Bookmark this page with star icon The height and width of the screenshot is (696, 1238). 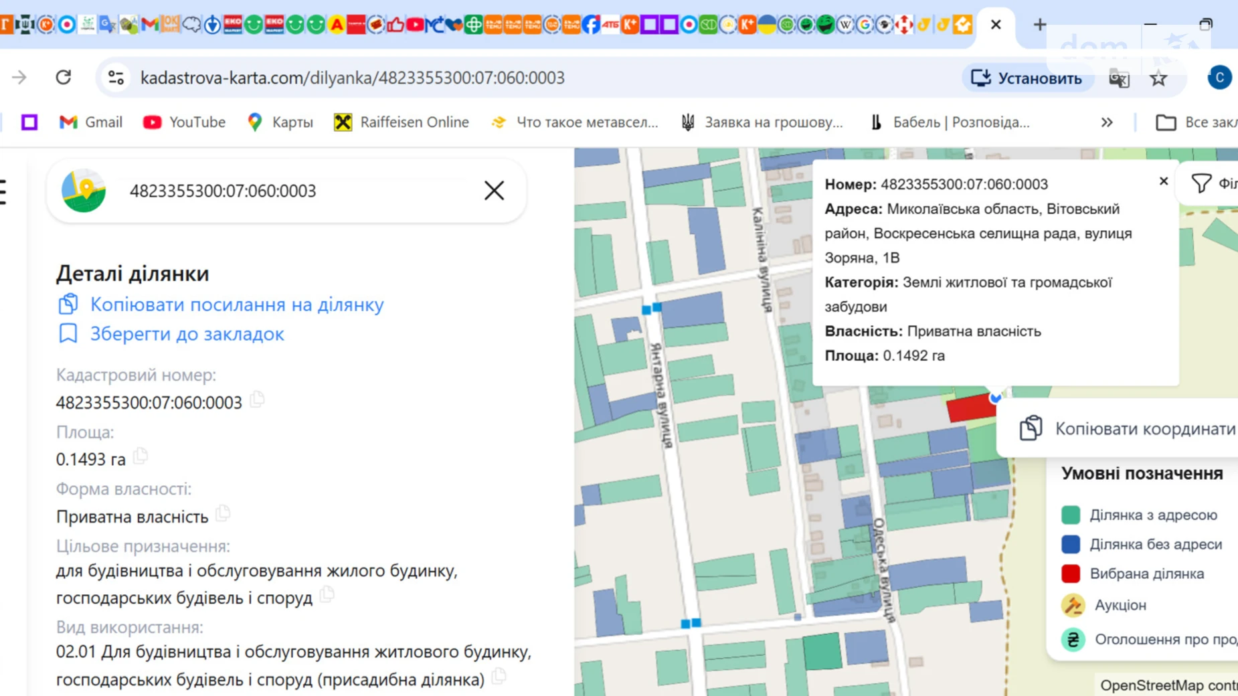tap(1158, 78)
